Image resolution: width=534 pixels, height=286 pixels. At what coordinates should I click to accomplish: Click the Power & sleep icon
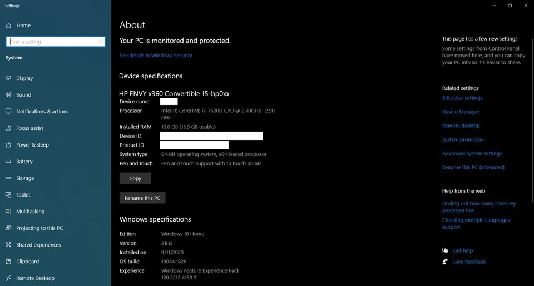8,144
